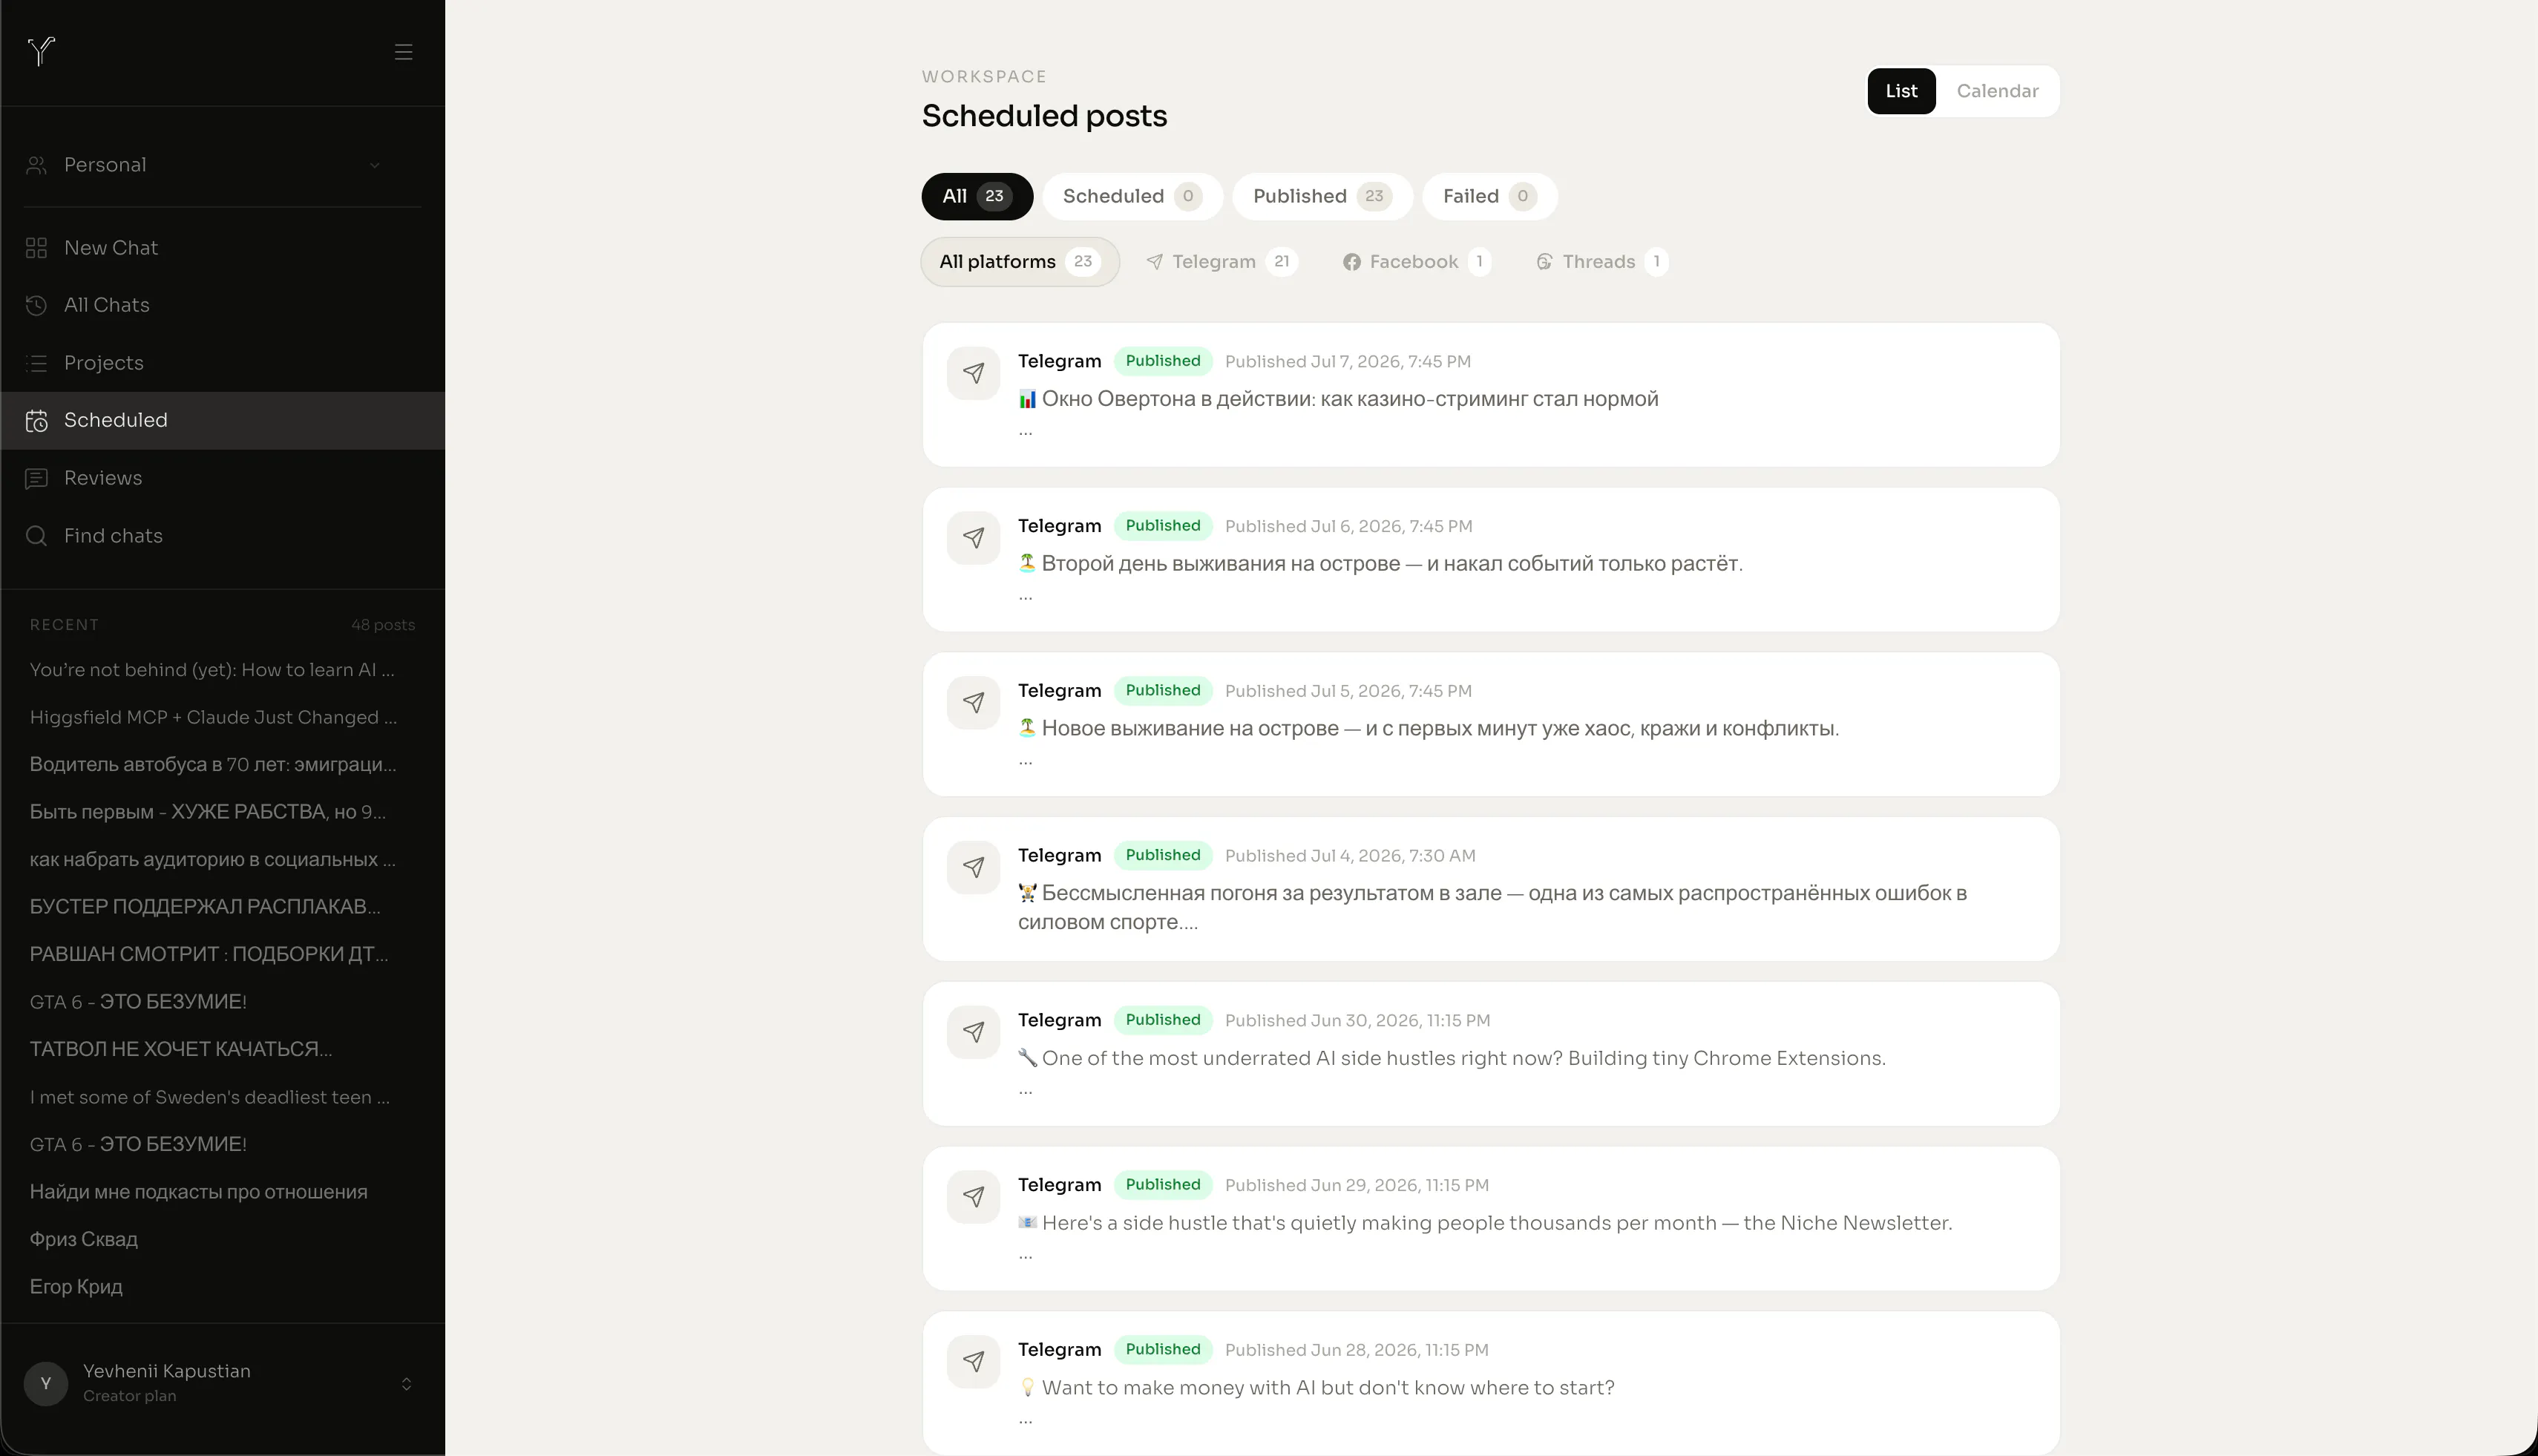Open recent chat "Фриз Сквад"
This screenshot has width=2538, height=1456.
pyautogui.click(x=84, y=1239)
